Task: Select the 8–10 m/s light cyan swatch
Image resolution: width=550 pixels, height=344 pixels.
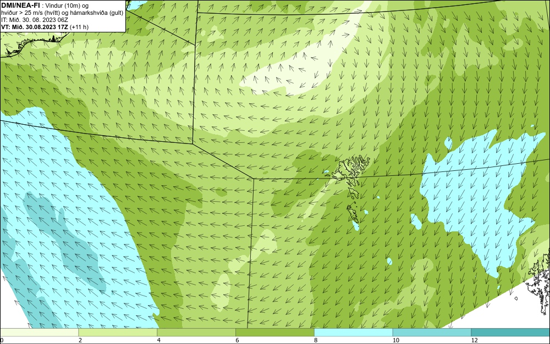Action: point(354,332)
